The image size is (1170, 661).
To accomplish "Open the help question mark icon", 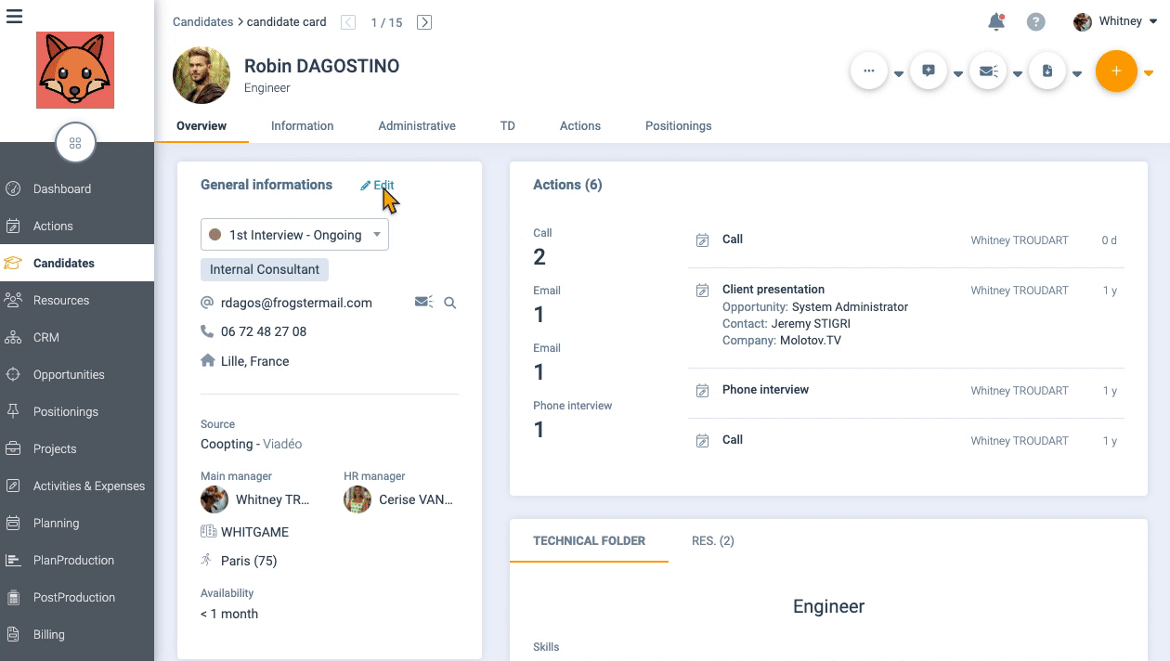I will (x=1035, y=22).
